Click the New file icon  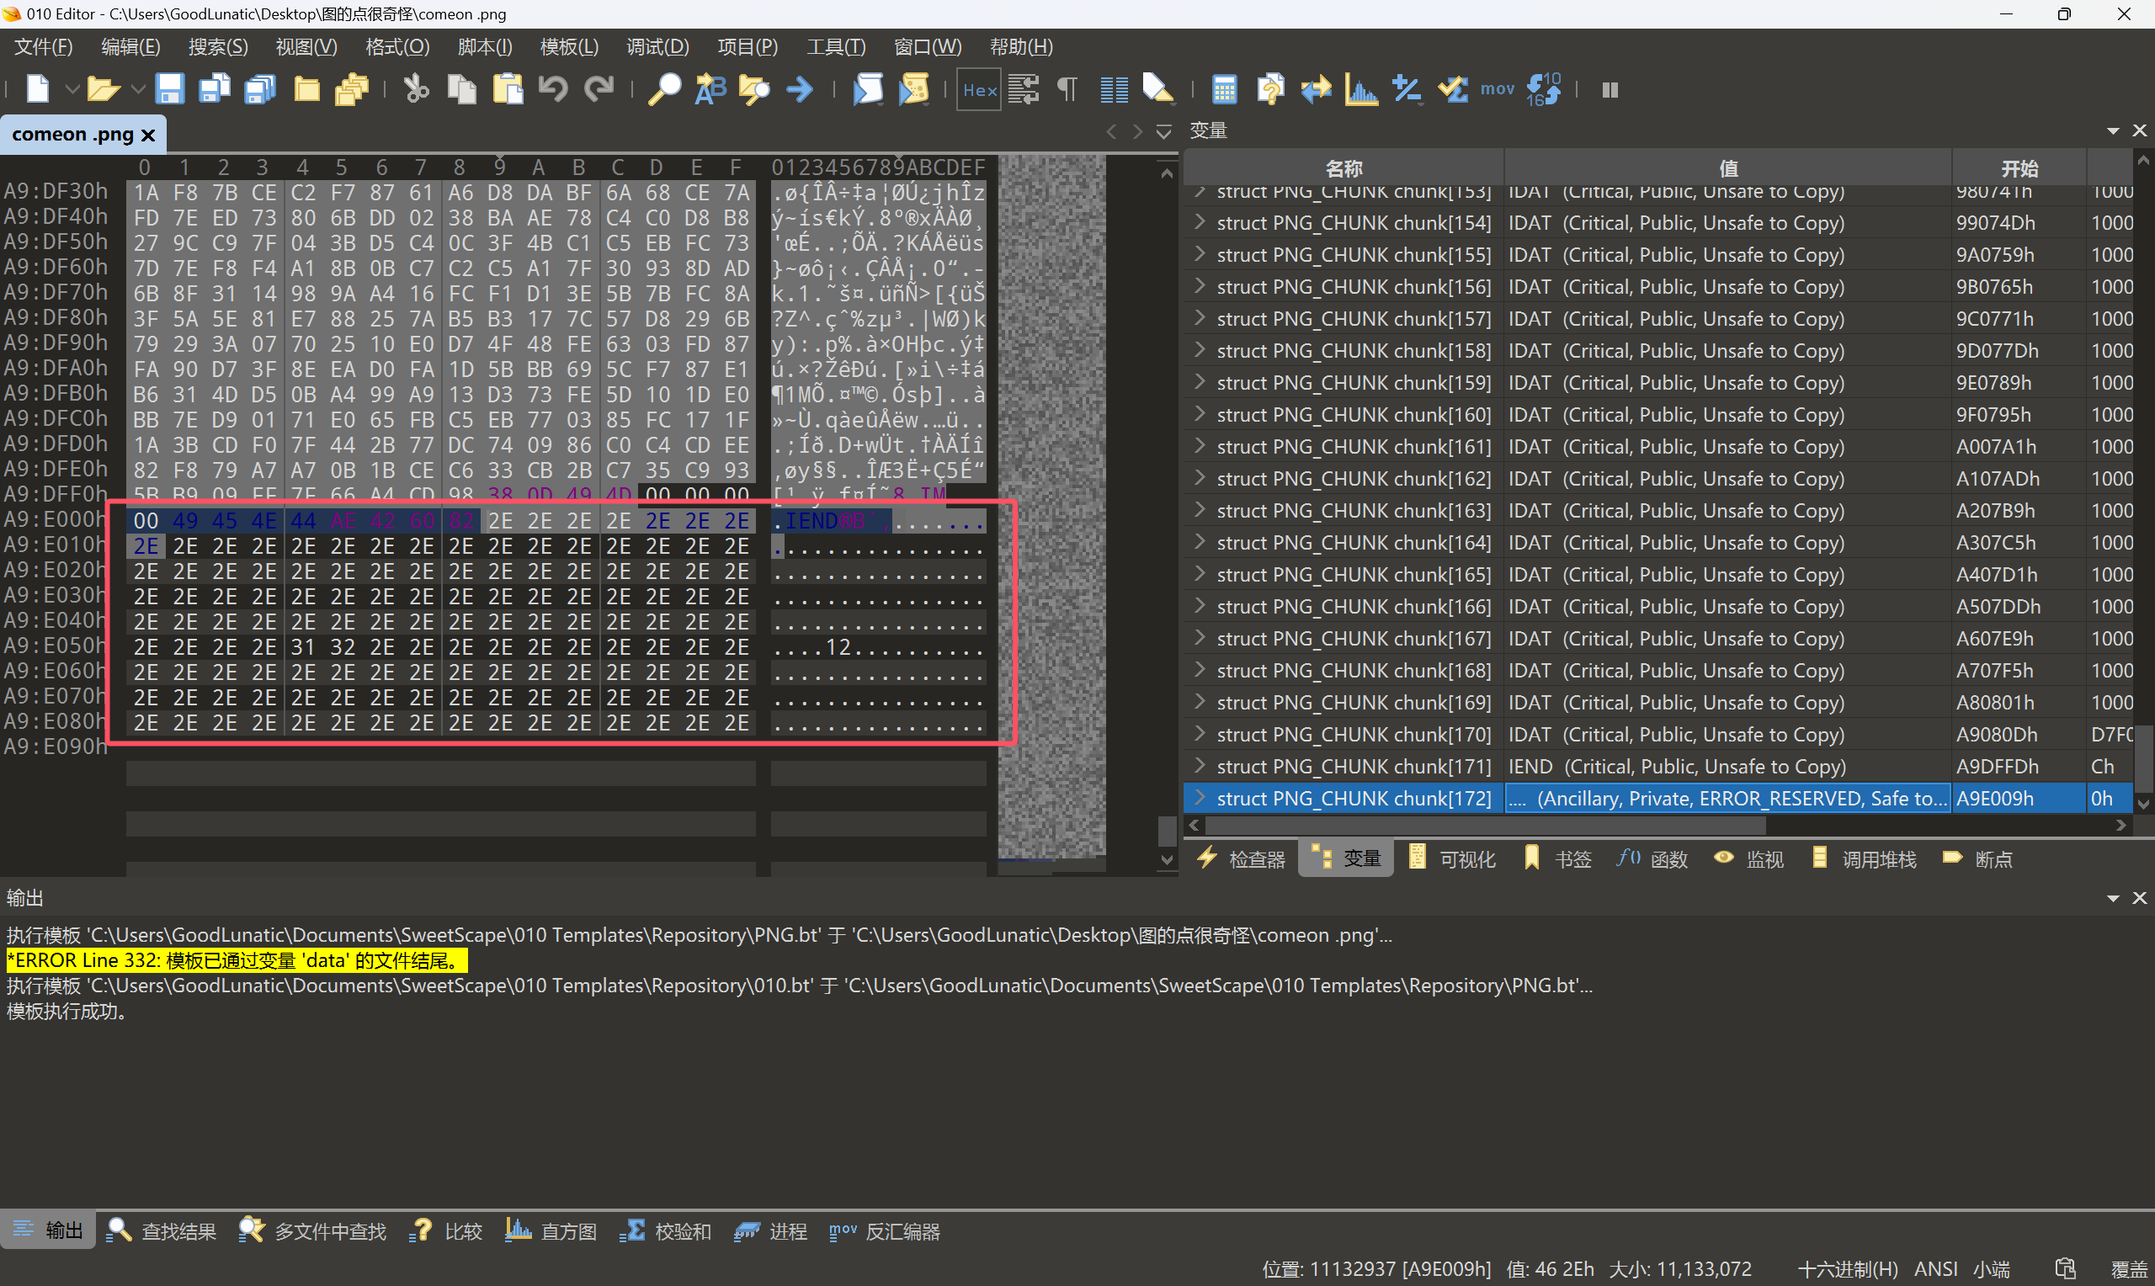click(x=38, y=89)
